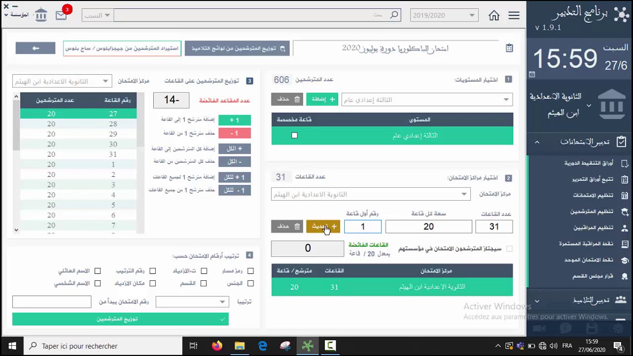Open the hamburger menu icon
This screenshot has height=356, width=633.
point(514,15)
